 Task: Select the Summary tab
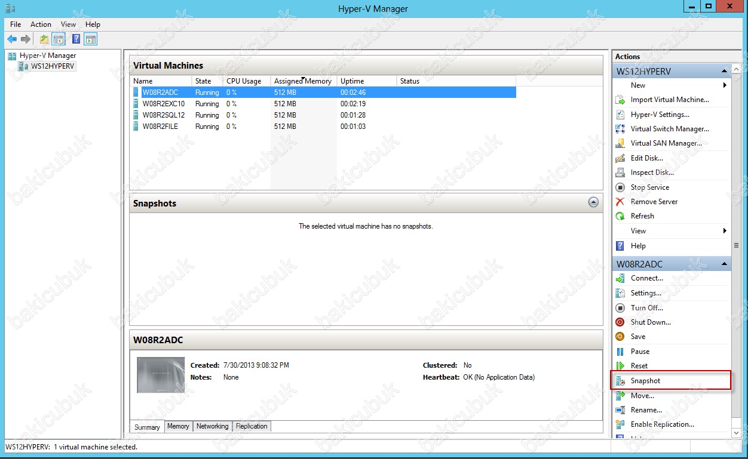147,427
